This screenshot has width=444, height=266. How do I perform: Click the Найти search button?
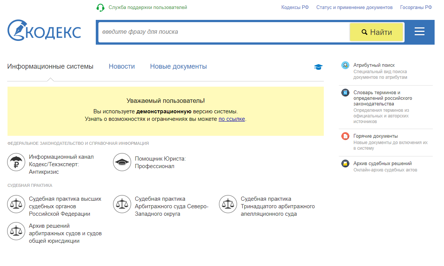coord(376,32)
